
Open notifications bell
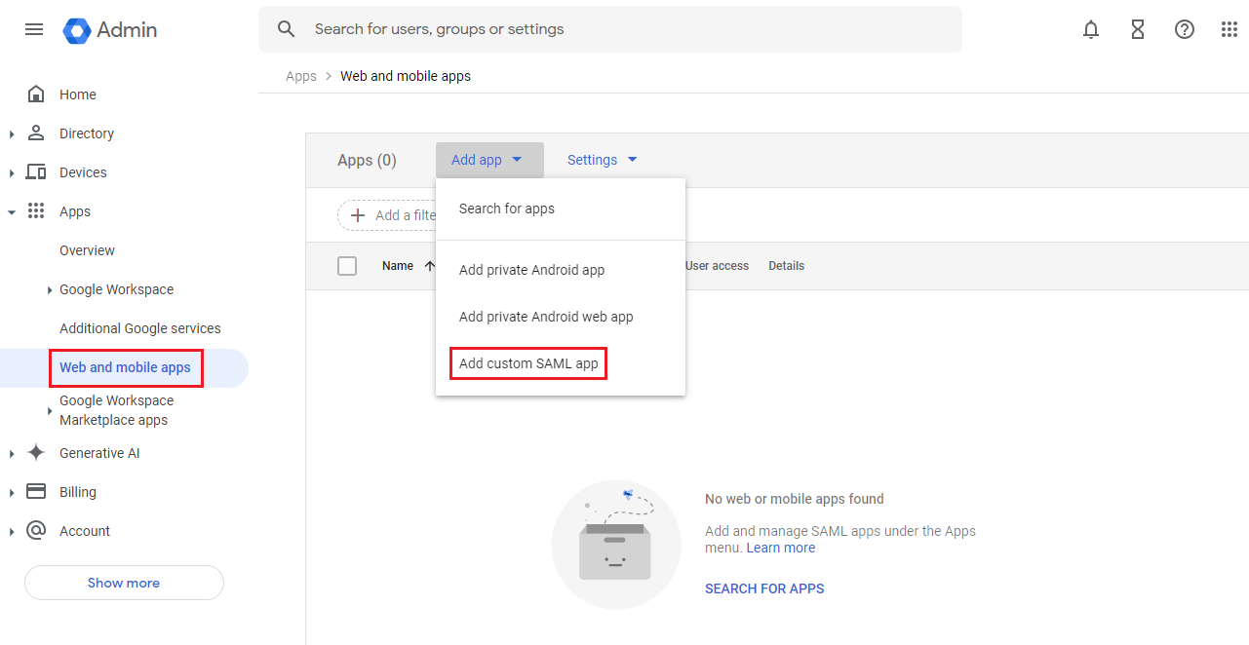1091,29
